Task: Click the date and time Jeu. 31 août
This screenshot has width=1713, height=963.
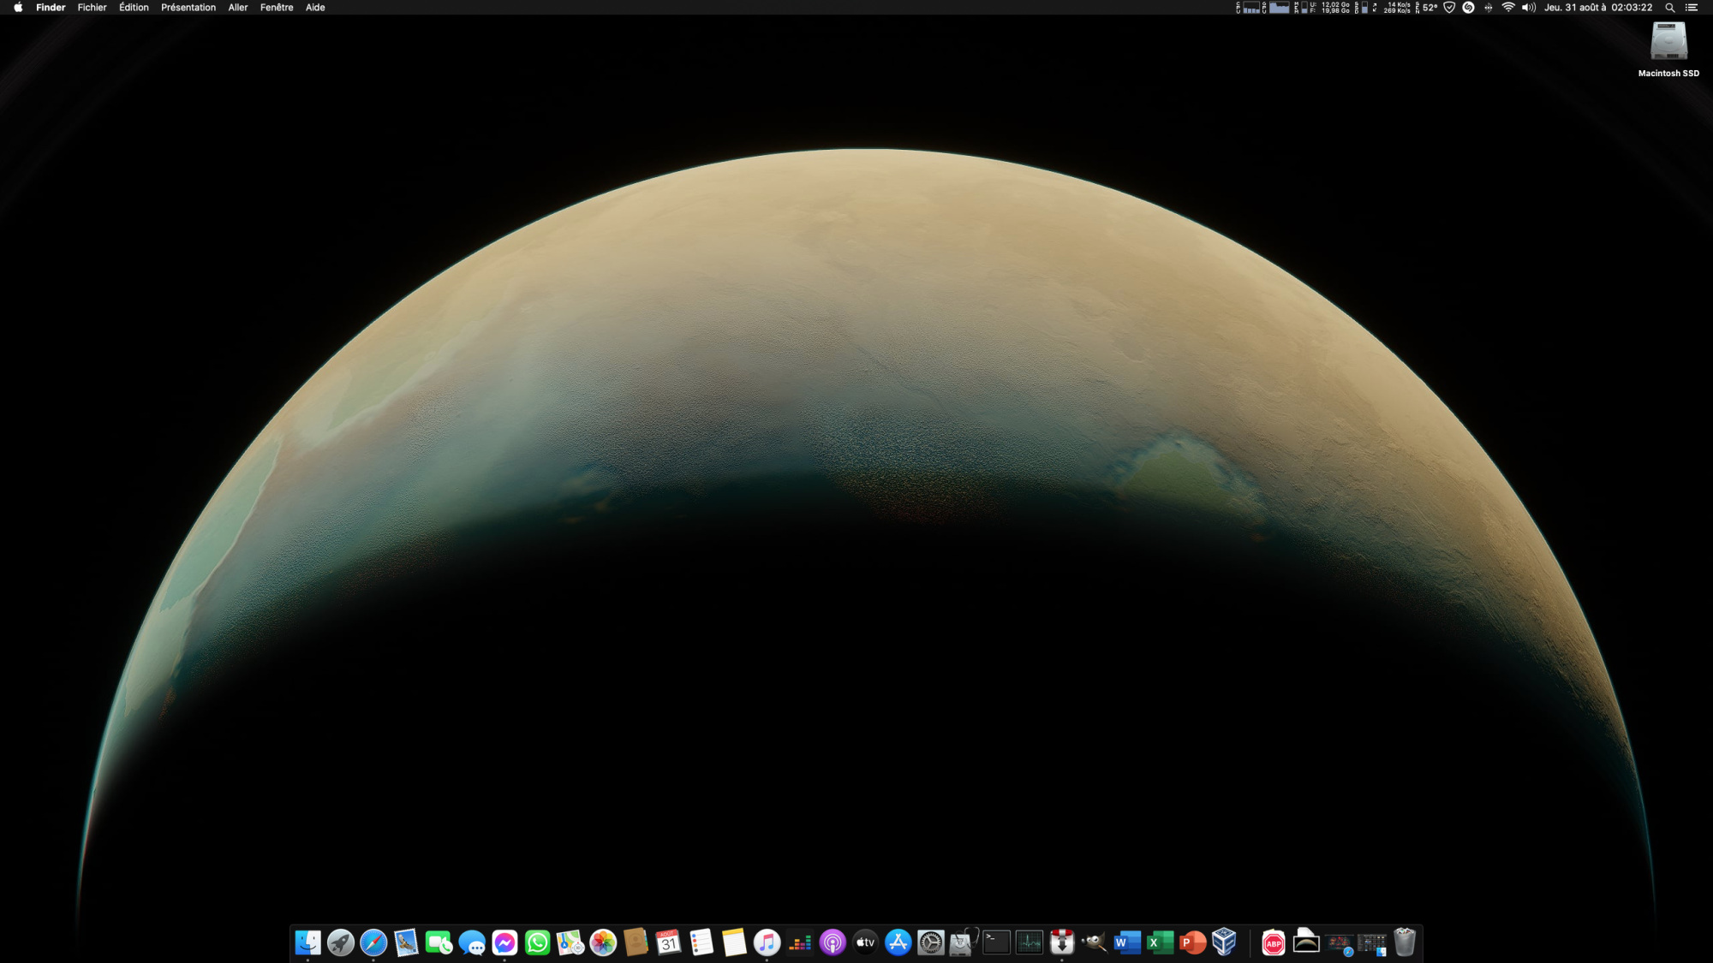Action: point(1598,7)
